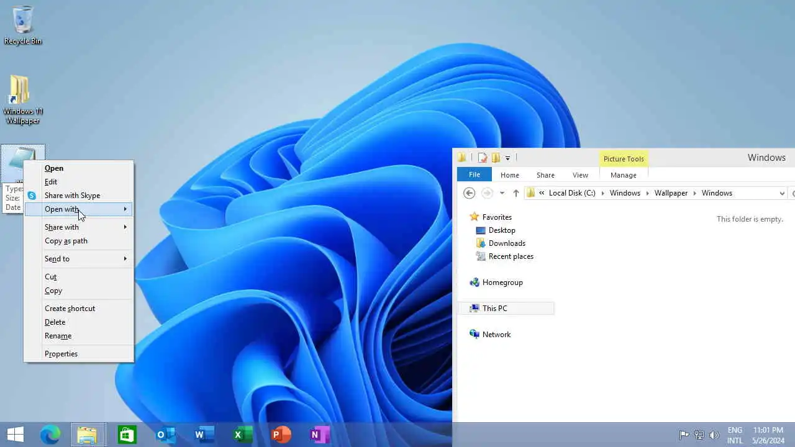Viewport: 795px width, 447px height.
Task: Launch Word from the taskbar
Action: (204, 435)
